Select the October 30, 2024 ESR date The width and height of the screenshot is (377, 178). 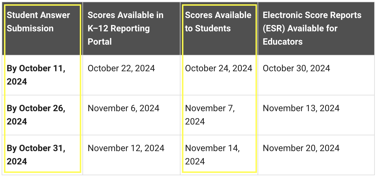(x=296, y=68)
